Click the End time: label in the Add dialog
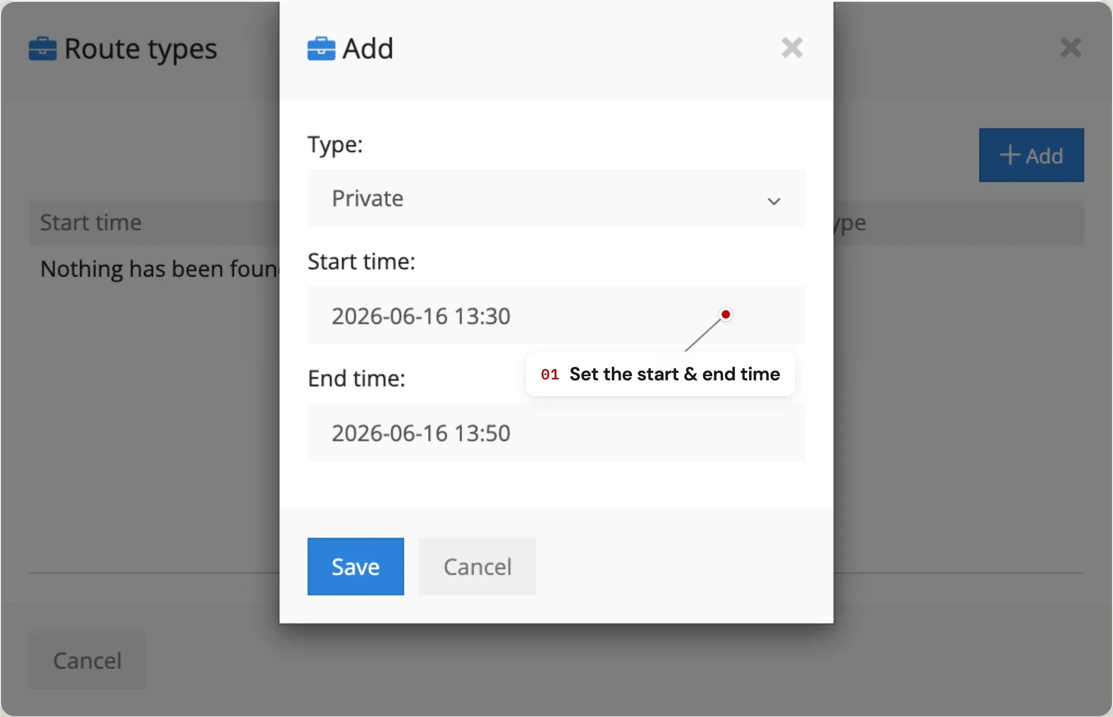Image resolution: width=1113 pixels, height=717 pixels. point(356,378)
